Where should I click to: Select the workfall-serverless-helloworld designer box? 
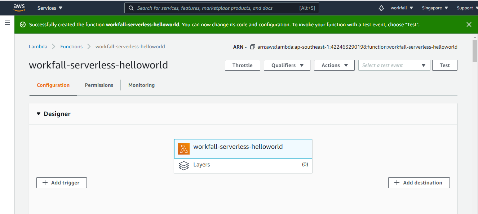[x=243, y=149]
